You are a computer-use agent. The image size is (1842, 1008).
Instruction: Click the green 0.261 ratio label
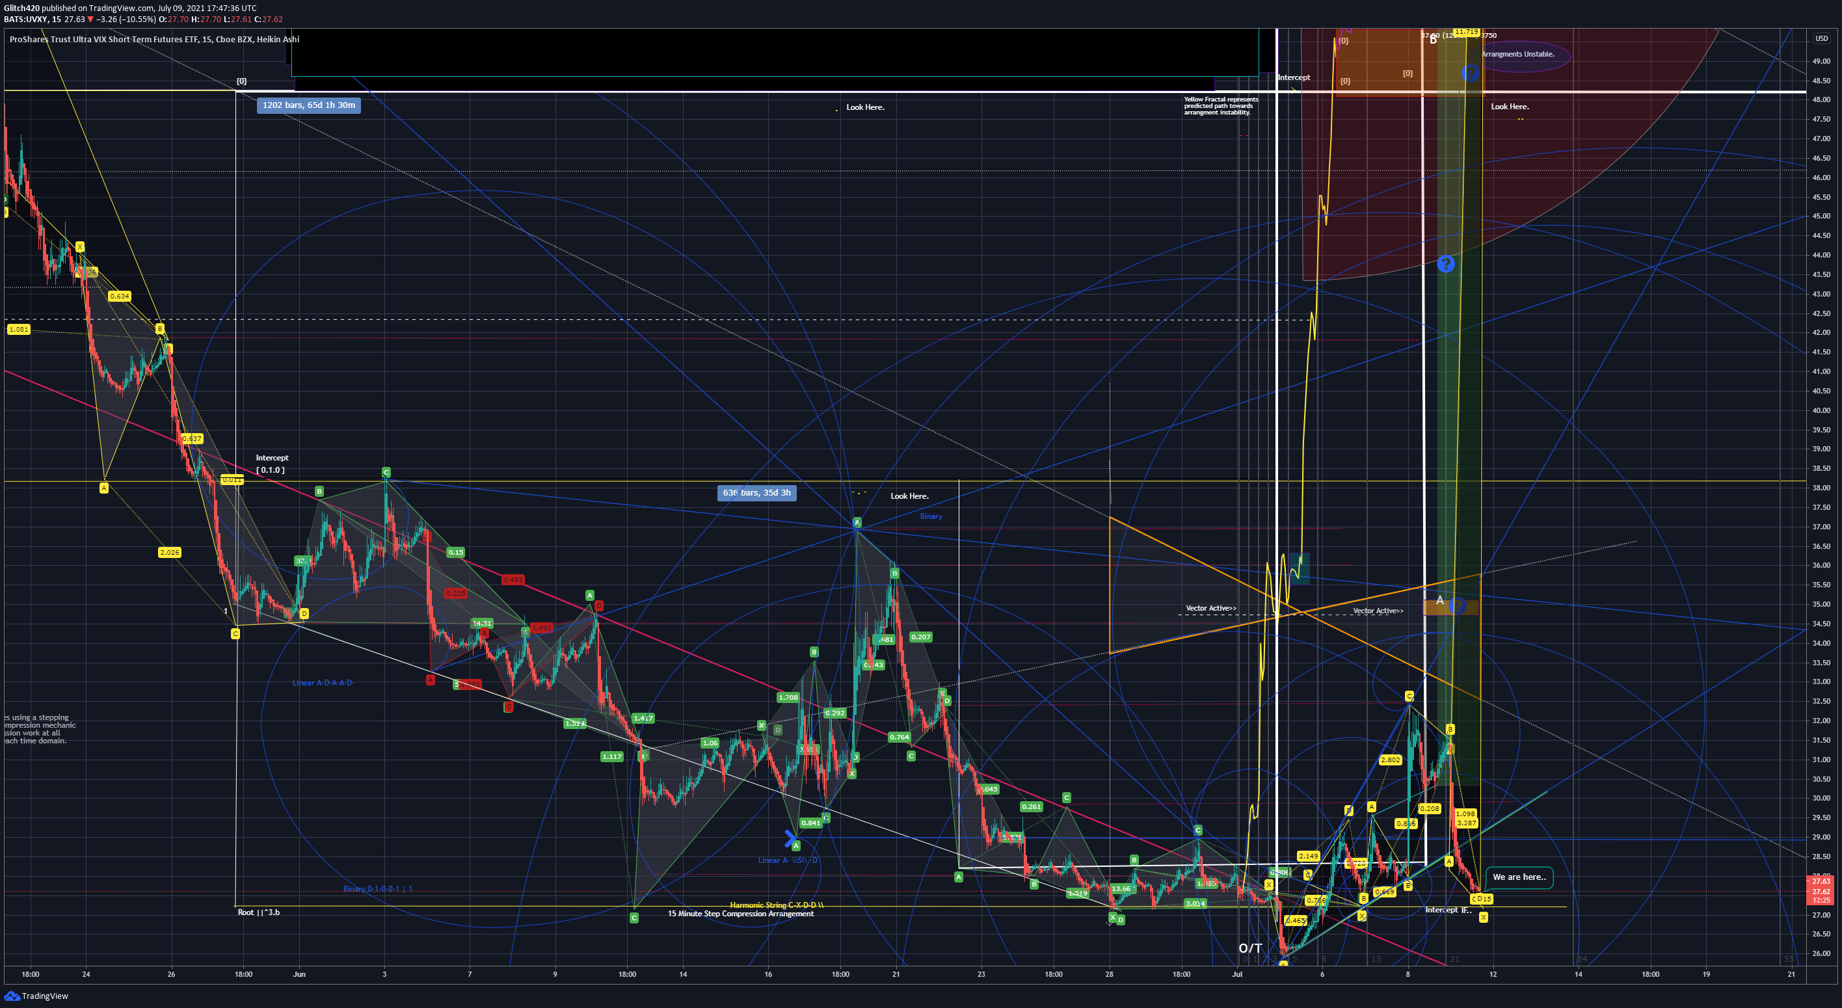pos(1031,807)
